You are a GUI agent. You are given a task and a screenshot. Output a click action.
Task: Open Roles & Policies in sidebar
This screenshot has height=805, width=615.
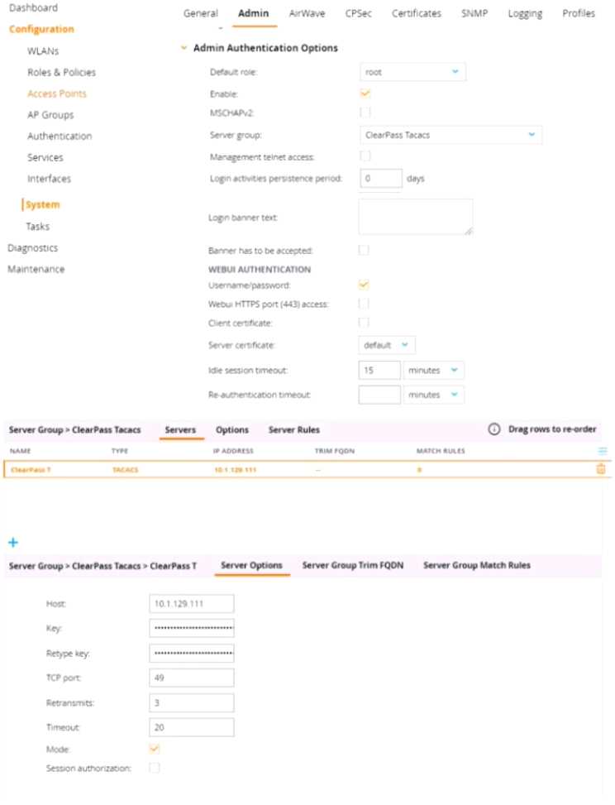coord(61,72)
